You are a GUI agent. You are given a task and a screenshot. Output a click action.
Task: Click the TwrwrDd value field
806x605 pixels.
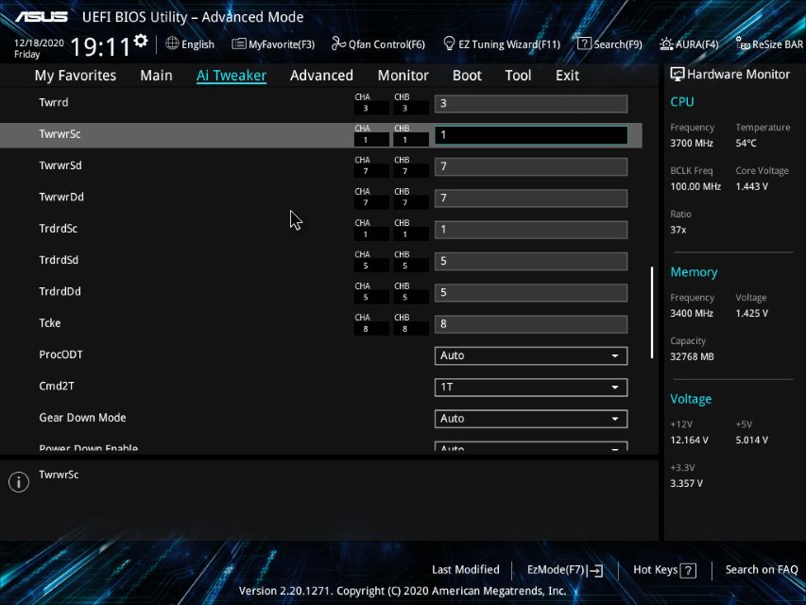click(530, 199)
